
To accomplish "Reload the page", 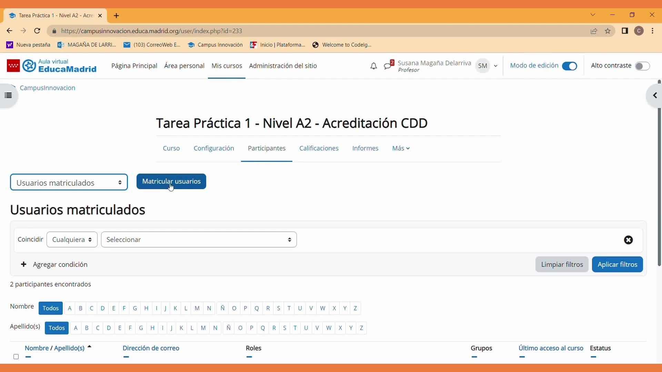I will (x=37, y=31).
